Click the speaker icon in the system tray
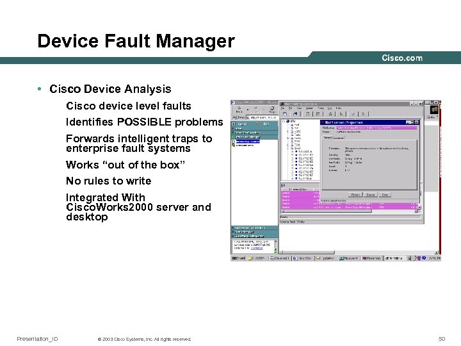Viewport: 461px width, 346px height. click(410, 258)
